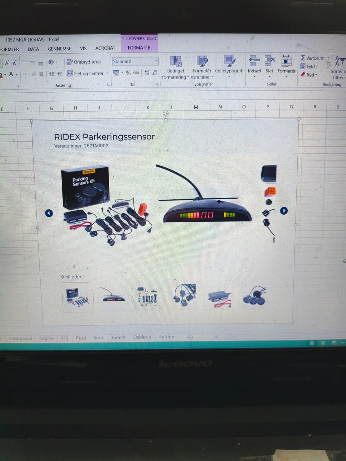The width and height of the screenshot is (346, 461).
Task: Click the Varenummer: 2621A0002 text
Action: 81,146
